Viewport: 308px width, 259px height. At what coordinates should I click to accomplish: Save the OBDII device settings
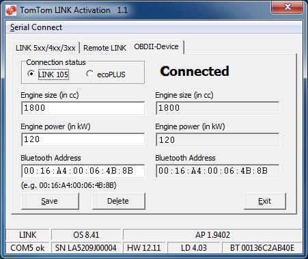[50, 201]
